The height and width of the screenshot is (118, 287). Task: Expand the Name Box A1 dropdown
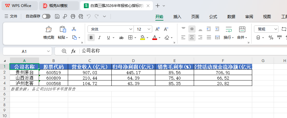pyautogui.click(x=48, y=51)
